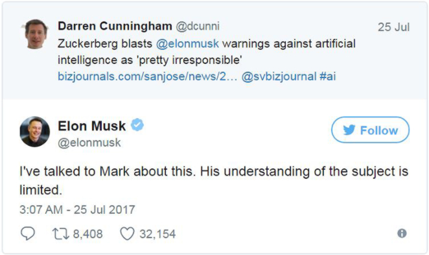Click the reply speech bubble icon
The width and height of the screenshot is (429, 255).
pyautogui.click(x=28, y=234)
